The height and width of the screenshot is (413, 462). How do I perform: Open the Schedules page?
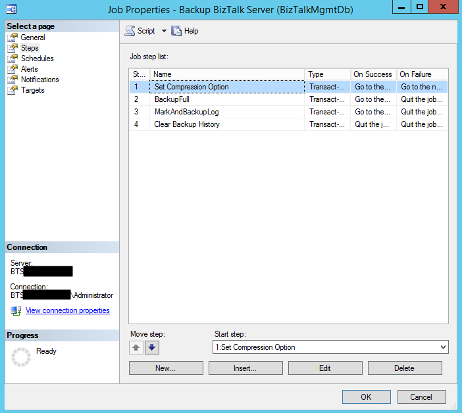pyautogui.click(x=37, y=59)
